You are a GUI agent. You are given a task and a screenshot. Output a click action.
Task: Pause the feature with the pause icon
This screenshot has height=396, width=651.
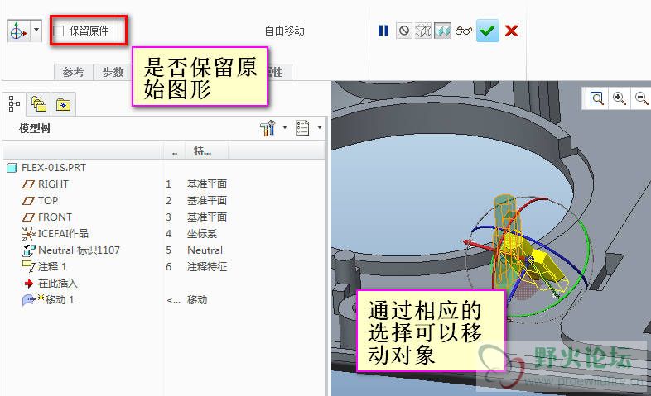(383, 31)
